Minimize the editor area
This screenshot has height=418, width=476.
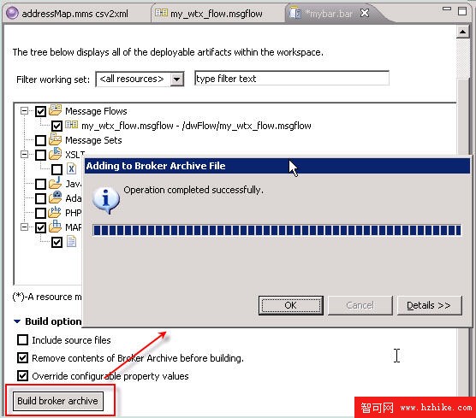click(447, 9)
